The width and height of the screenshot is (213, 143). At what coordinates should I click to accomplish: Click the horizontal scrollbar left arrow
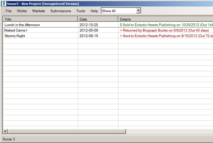(5, 131)
